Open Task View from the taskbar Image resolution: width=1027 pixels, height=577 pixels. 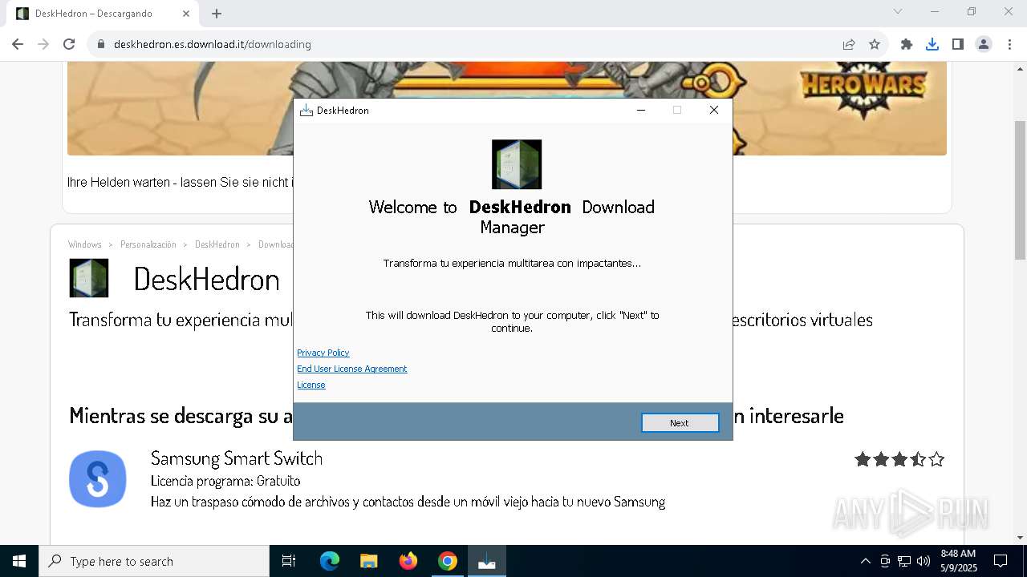pos(289,561)
